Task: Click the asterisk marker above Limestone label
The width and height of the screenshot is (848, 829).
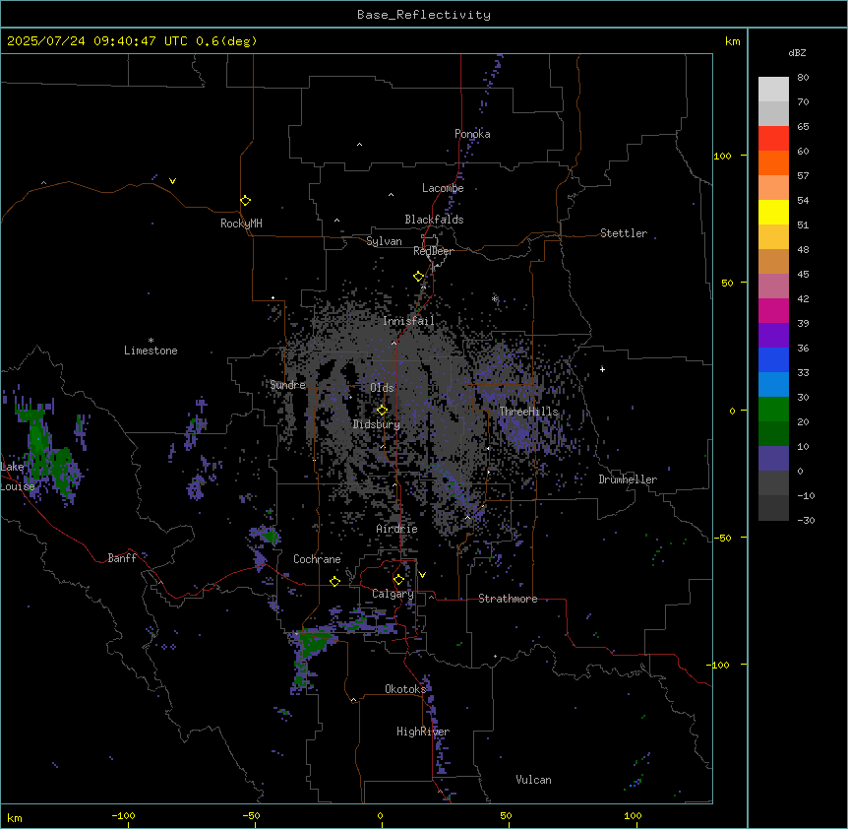Action: coord(151,341)
